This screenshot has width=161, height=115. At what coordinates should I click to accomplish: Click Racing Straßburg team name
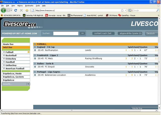(x=93, y=58)
